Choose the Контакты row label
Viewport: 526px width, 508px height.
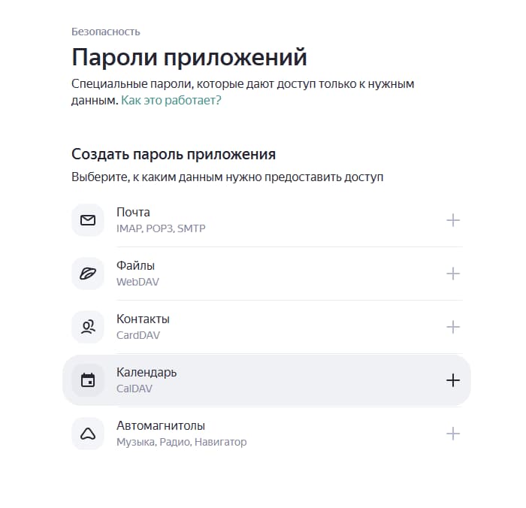point(143,319)
